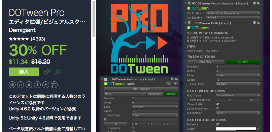Click the empty ID field in DOTween Animation

(x=155, y=120)
